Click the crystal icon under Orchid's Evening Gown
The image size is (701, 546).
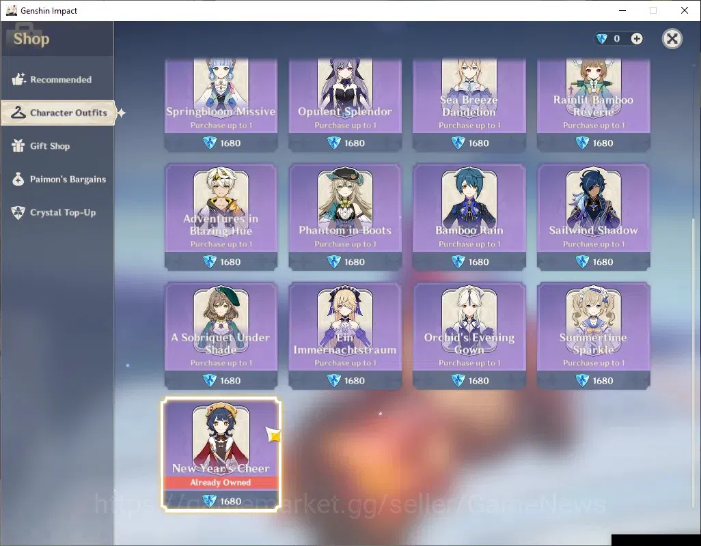458,380
